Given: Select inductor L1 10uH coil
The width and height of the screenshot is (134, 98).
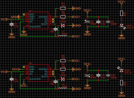Looking at the screenshot, I should pyautogui.click(x=63, y=36).
